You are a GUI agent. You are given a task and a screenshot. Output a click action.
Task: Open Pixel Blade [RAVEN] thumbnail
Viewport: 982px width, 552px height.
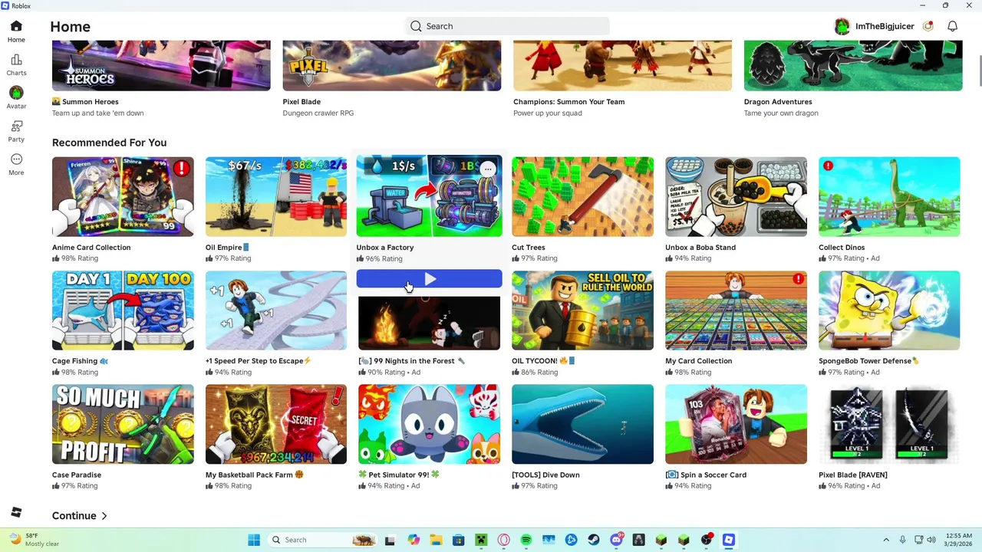889,424
